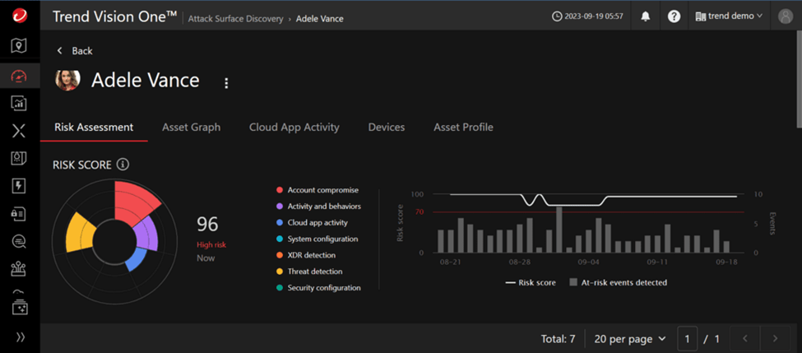Switch to the Asset Profile tab
The height and width of the screenshot is (353, 802).
coord(463,128)
